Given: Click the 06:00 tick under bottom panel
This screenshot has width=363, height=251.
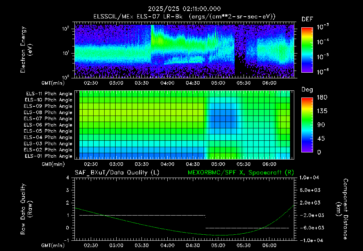Looking at the screenshot, I should (x=269, y=245).
